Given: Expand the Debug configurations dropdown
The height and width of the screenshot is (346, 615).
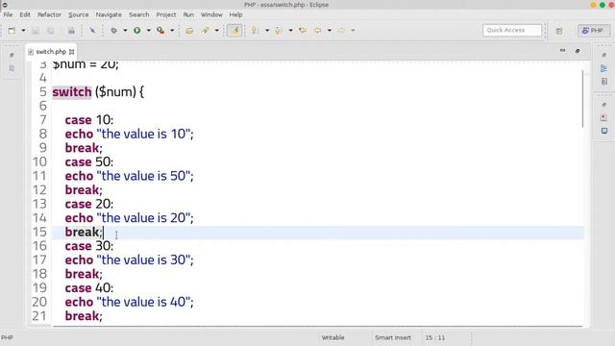Looking at the screenshot, I should (x=125, y=30).
